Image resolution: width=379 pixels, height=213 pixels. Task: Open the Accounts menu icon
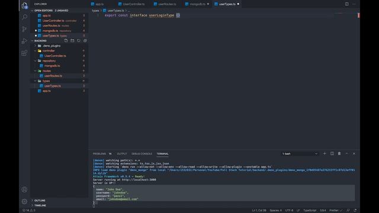24,189
